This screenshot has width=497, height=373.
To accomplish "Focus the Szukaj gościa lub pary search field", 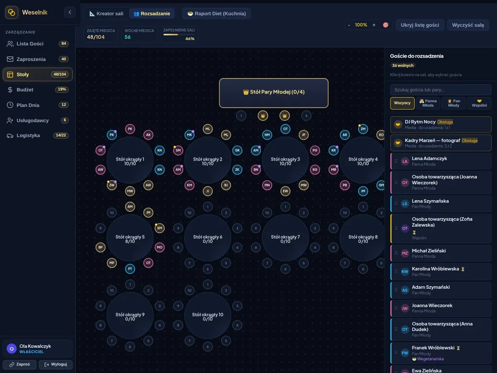I will pyautogui.click(x=441, y=90).
